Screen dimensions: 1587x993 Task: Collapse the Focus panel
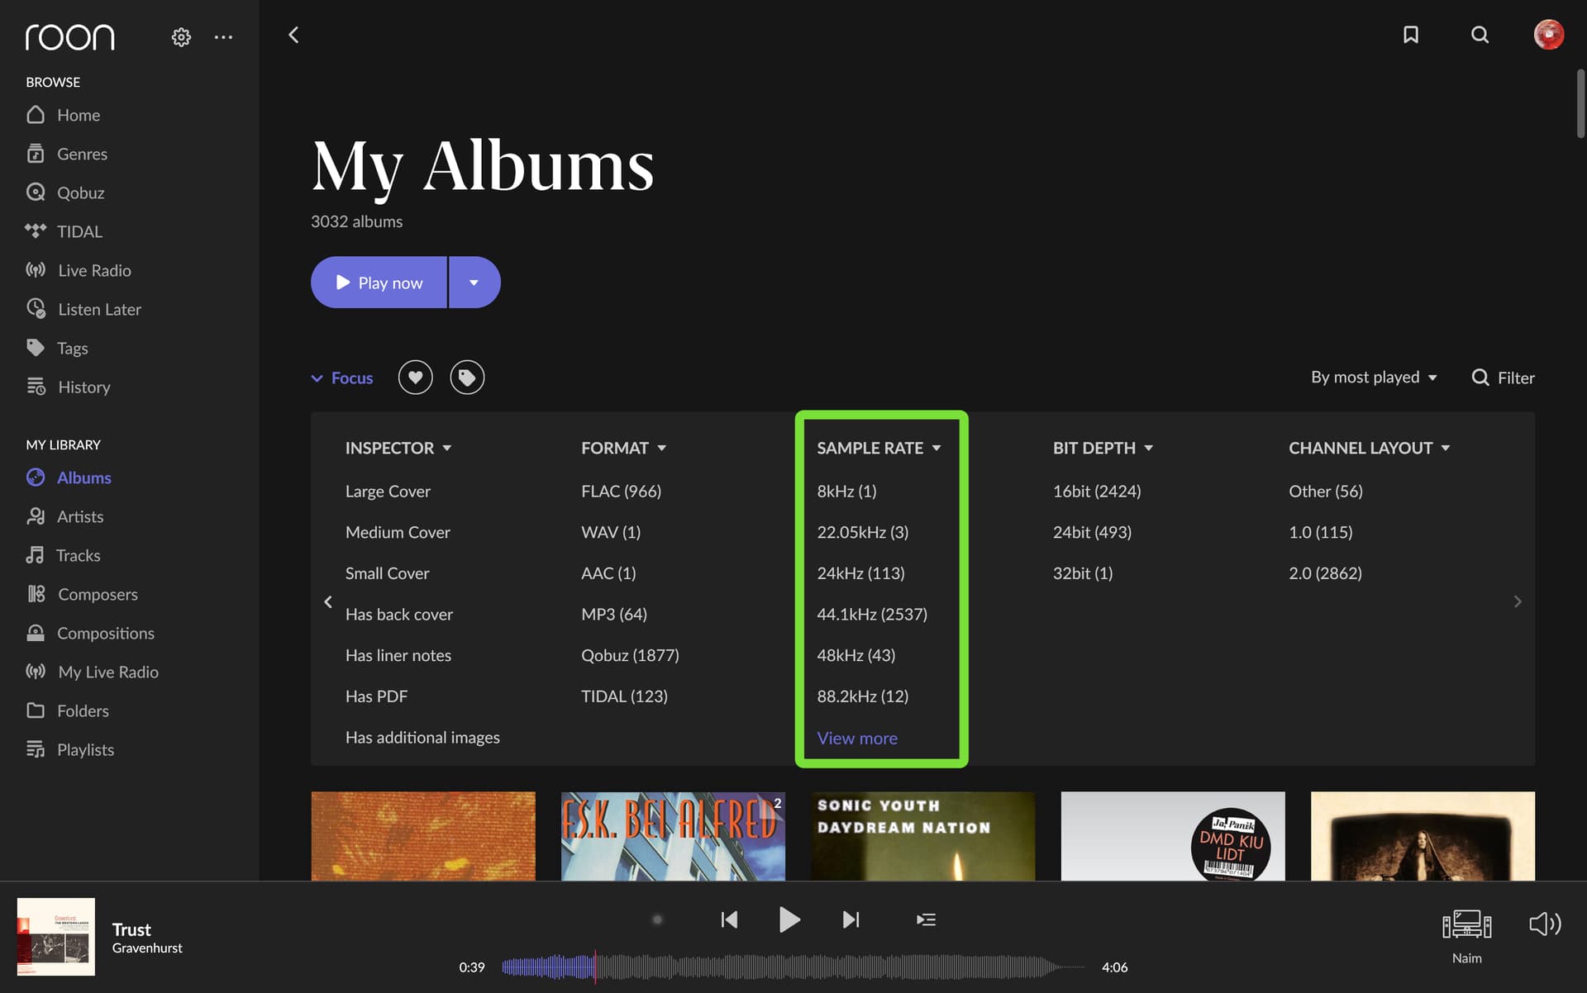(x=342, y=378)
